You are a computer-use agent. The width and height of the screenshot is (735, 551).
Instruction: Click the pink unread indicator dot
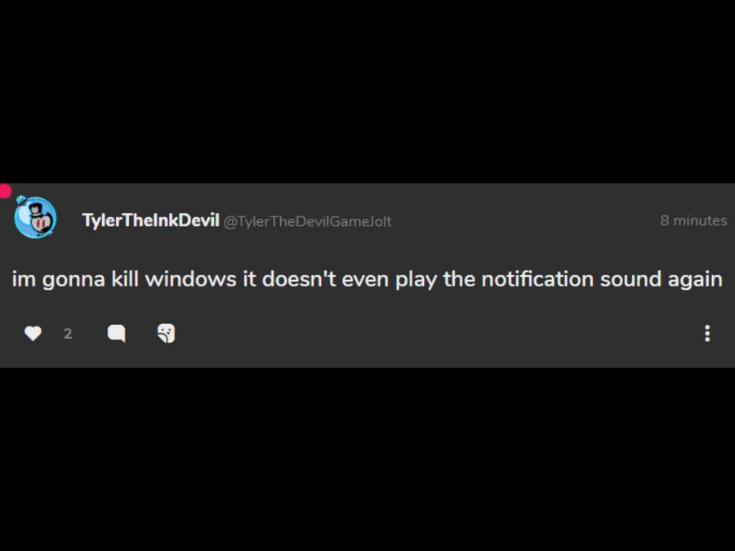5,191
